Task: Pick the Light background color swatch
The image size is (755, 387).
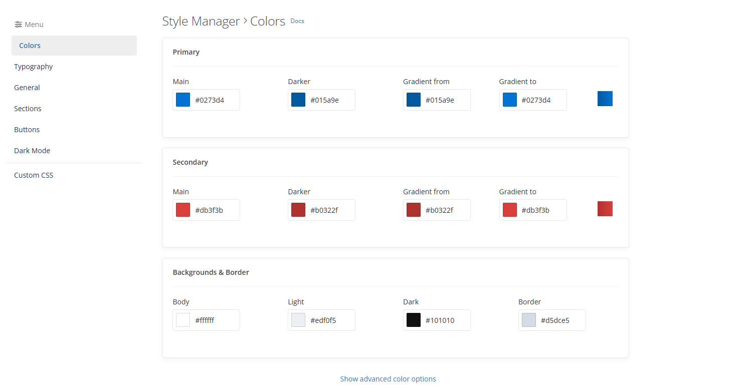Action: 298,320
